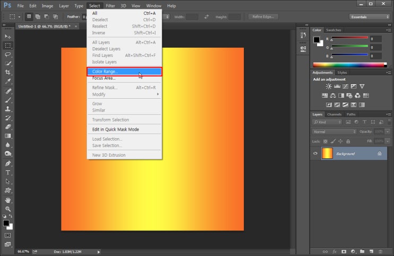Expand the Modify submenu
The height and width of the screenshot is (256, 394).
tap(125, 95)
